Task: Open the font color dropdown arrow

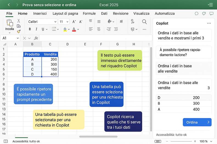Action: point(78,29)
